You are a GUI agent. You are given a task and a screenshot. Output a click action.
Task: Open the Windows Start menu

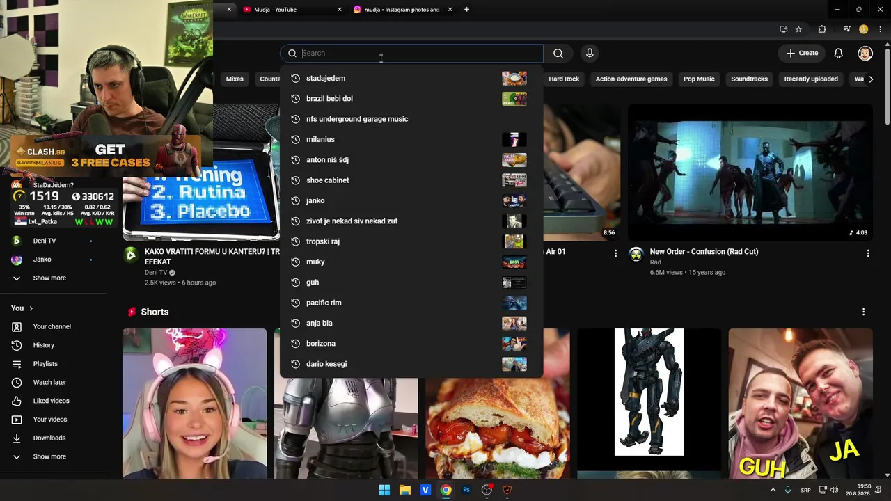pyautogui.click(x=384, y=490)
